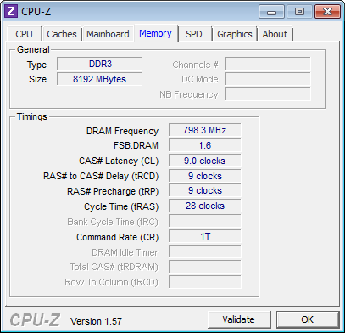Click the Validate button
This screenshot has height=333, width=345.
click(238, 319)
